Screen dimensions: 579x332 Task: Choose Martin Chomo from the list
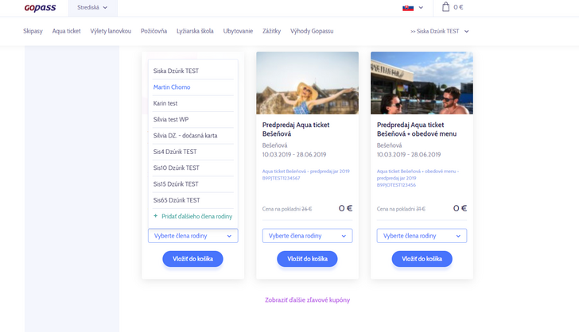[193, 87]
